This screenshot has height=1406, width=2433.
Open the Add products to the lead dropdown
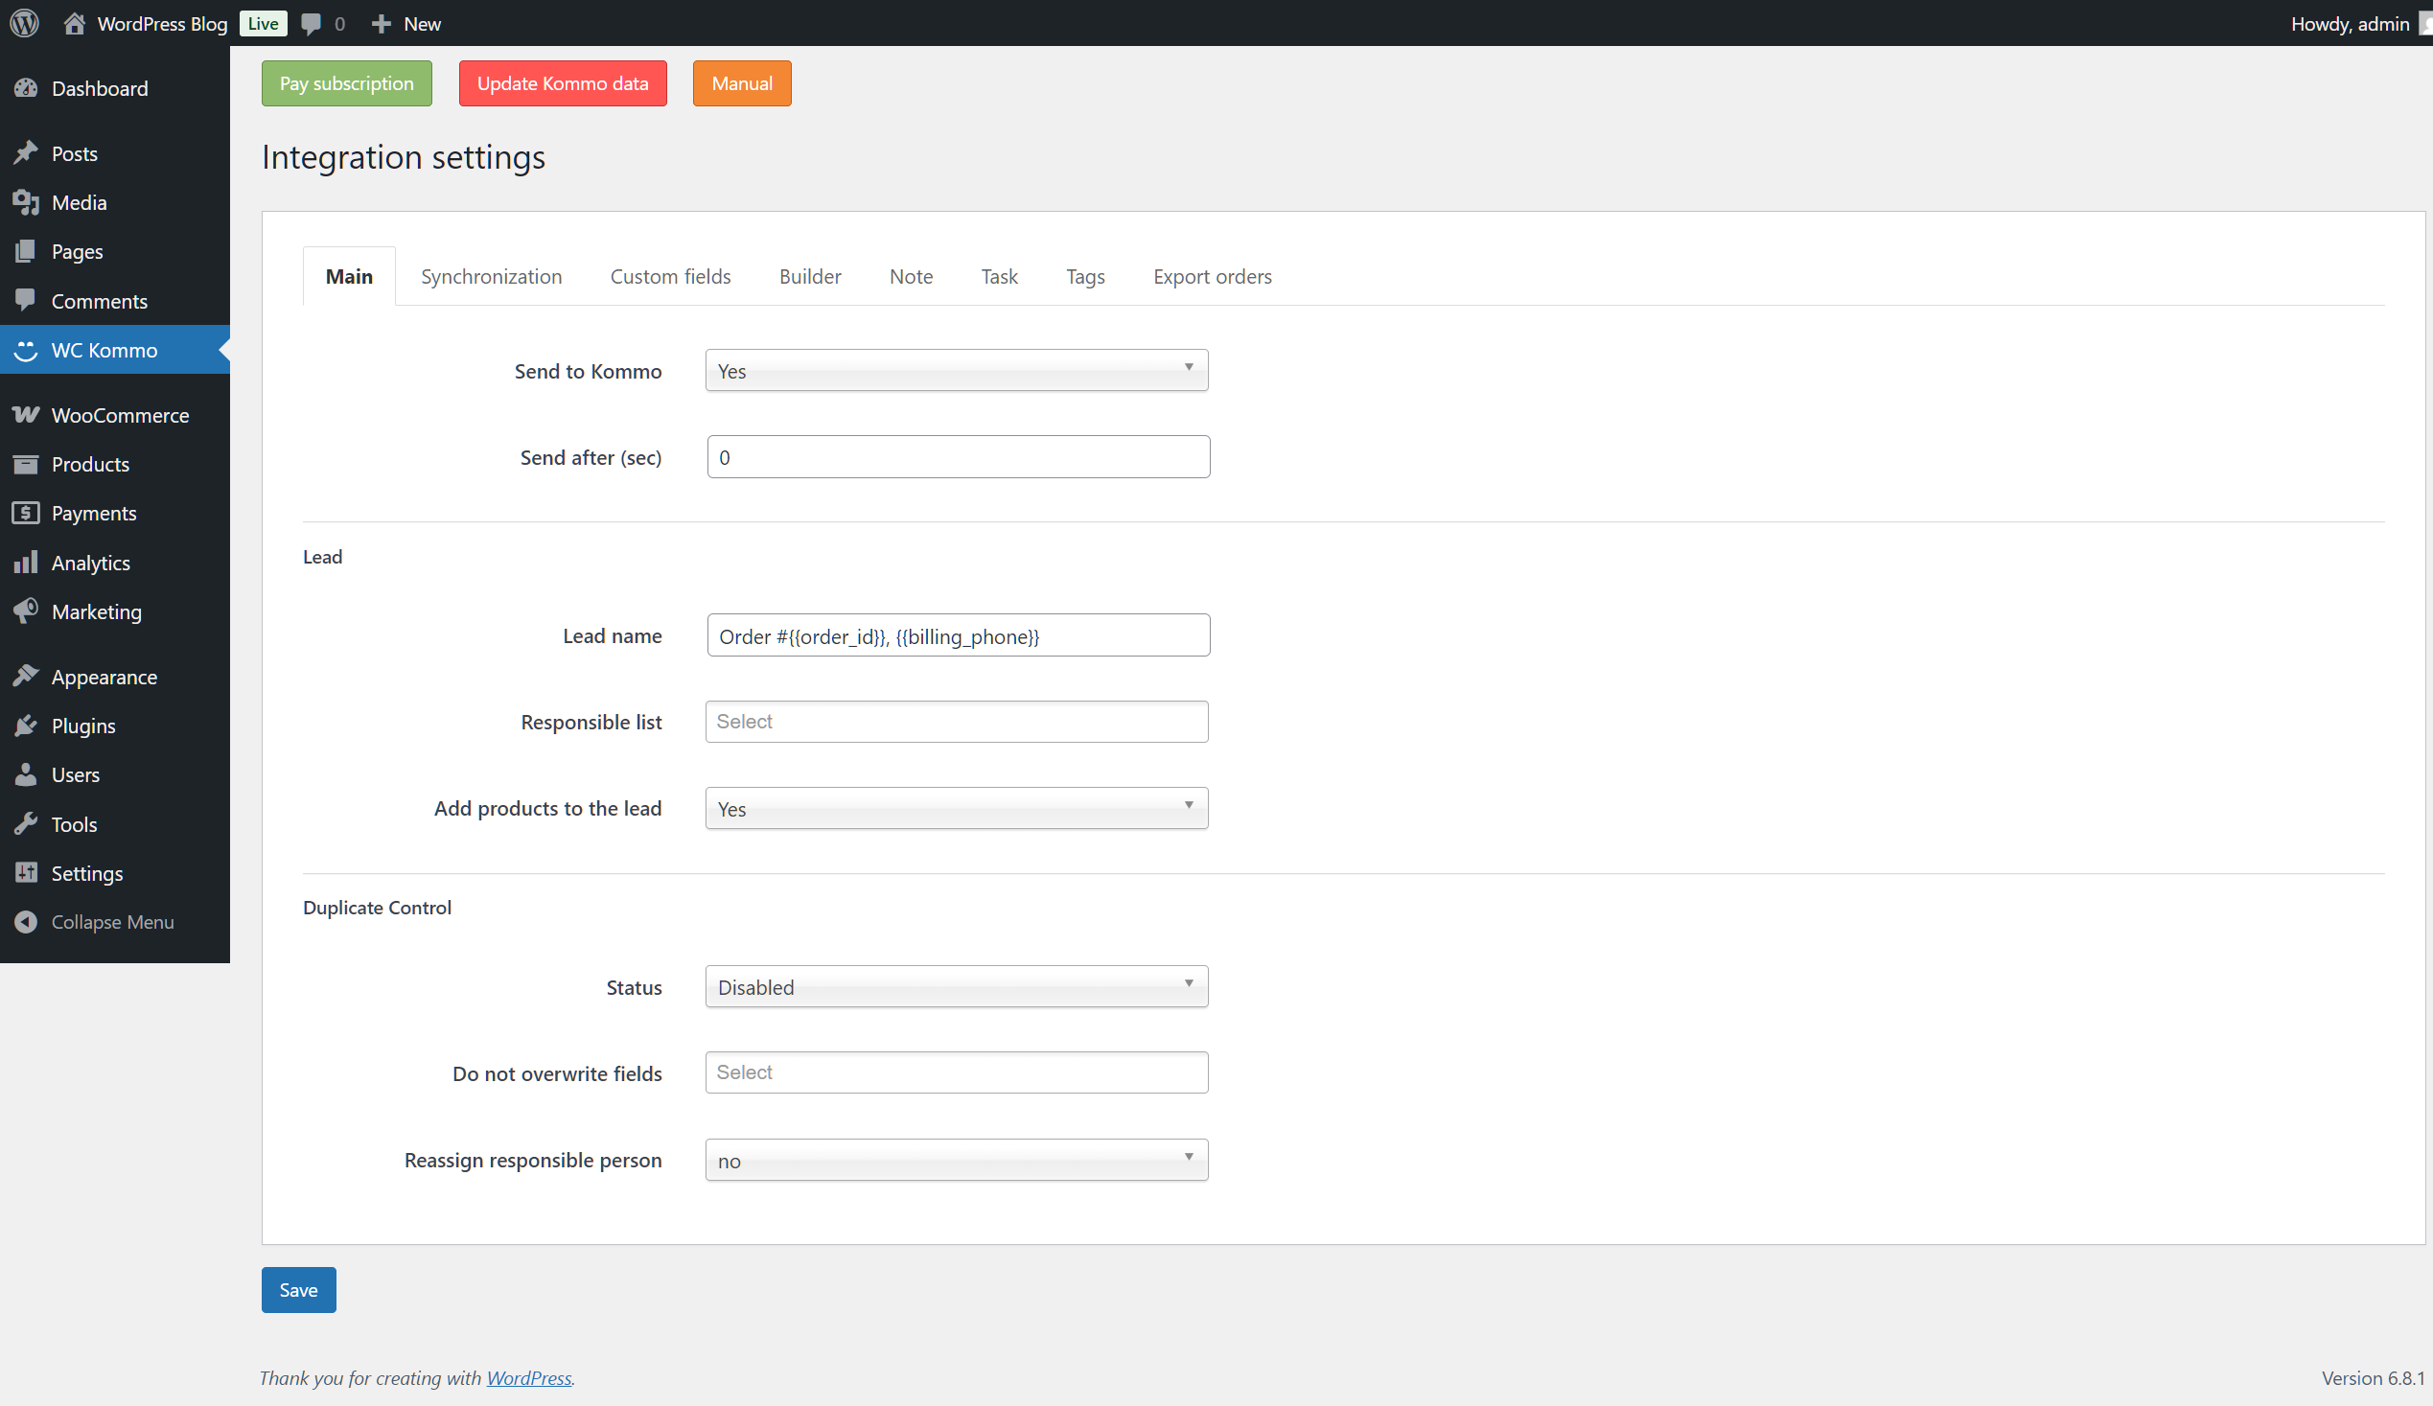tap(956, 808)
